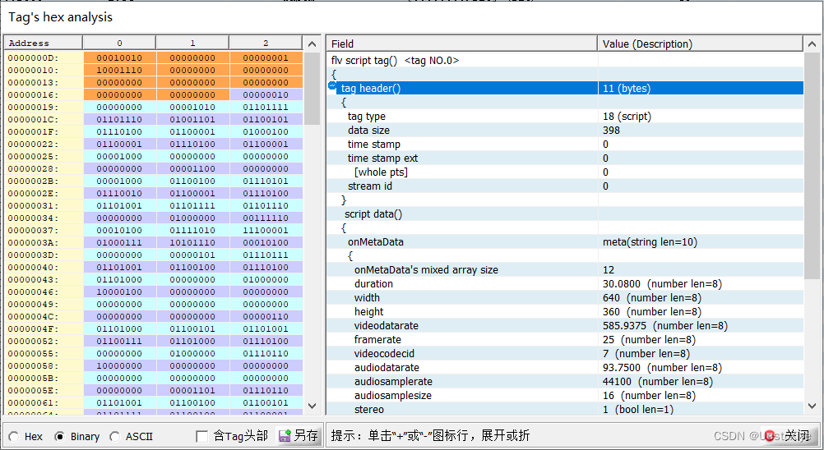Select the framerate row
The height and width of the screenshot is (450, 824).
pos(566,339)
